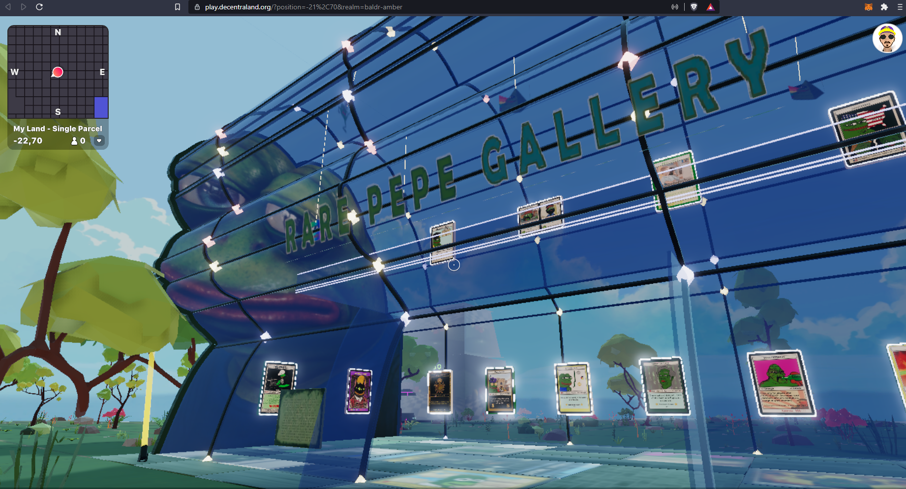Select the yellow-bottom Pepe card

pos(574,388)
